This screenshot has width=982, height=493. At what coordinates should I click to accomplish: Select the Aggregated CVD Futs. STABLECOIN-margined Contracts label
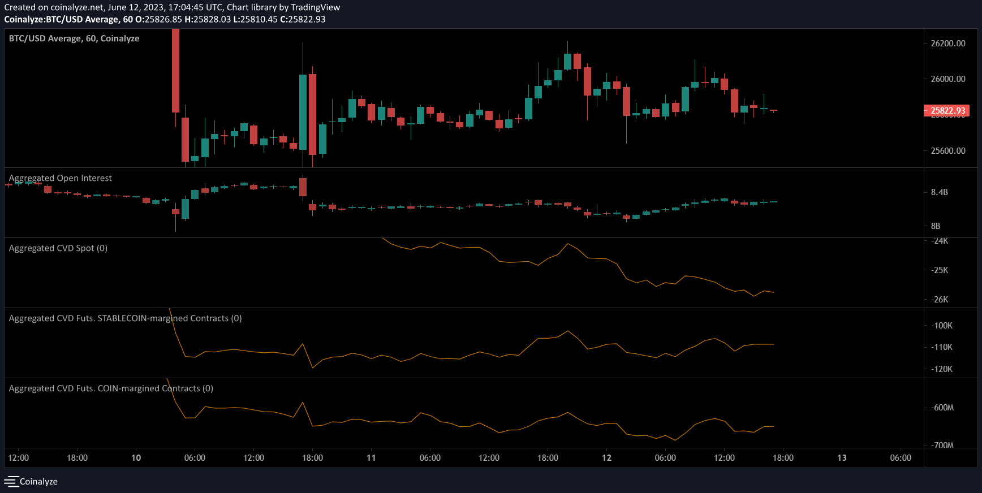[x=125, y=318]
